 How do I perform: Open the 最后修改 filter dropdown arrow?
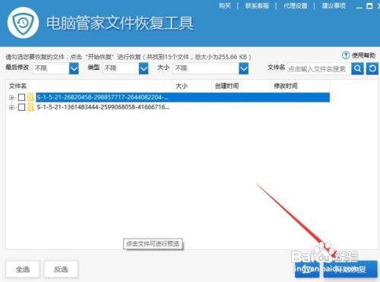click(x=74, y=68)
